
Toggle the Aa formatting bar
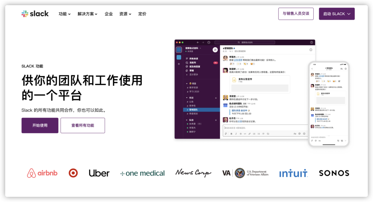click(x=295, y=133)
